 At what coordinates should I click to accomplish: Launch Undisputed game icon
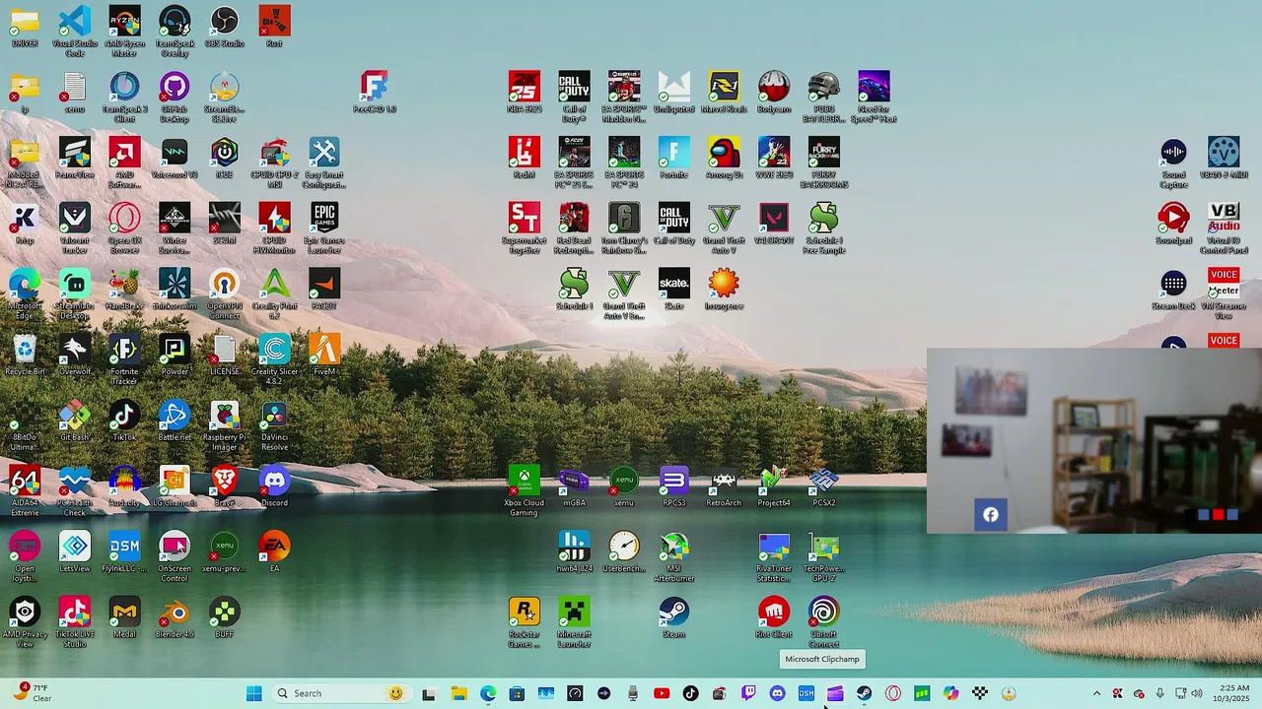pos(673,93)
